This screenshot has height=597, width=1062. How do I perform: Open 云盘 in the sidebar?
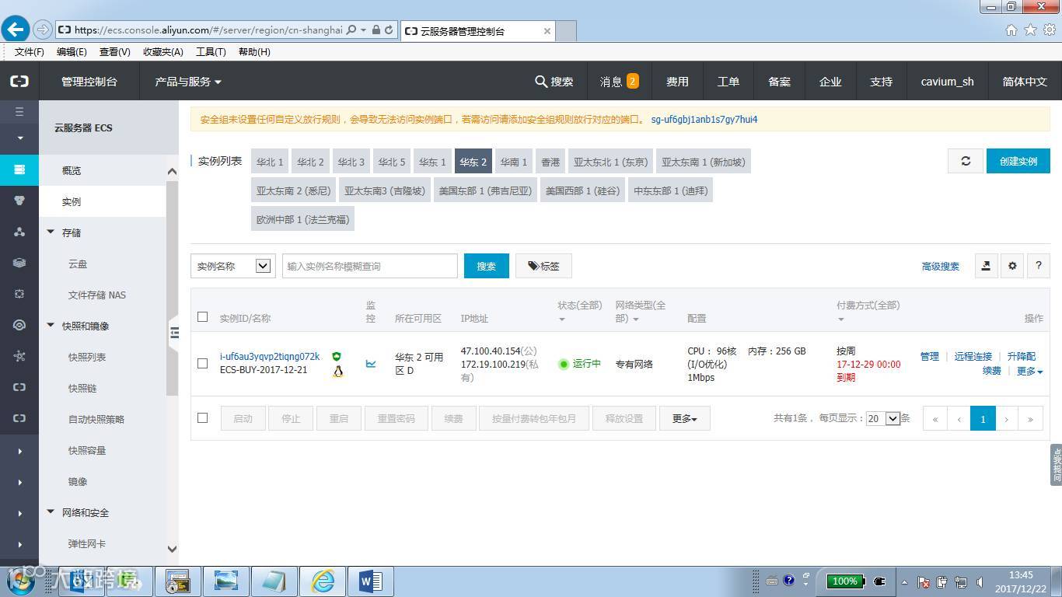[x=78, y=264]
